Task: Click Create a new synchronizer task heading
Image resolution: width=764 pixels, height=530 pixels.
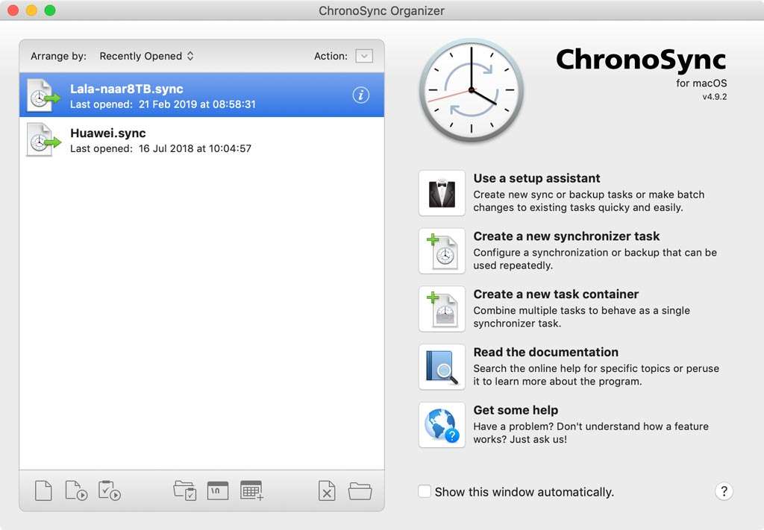Action: (x=566, y=236)
